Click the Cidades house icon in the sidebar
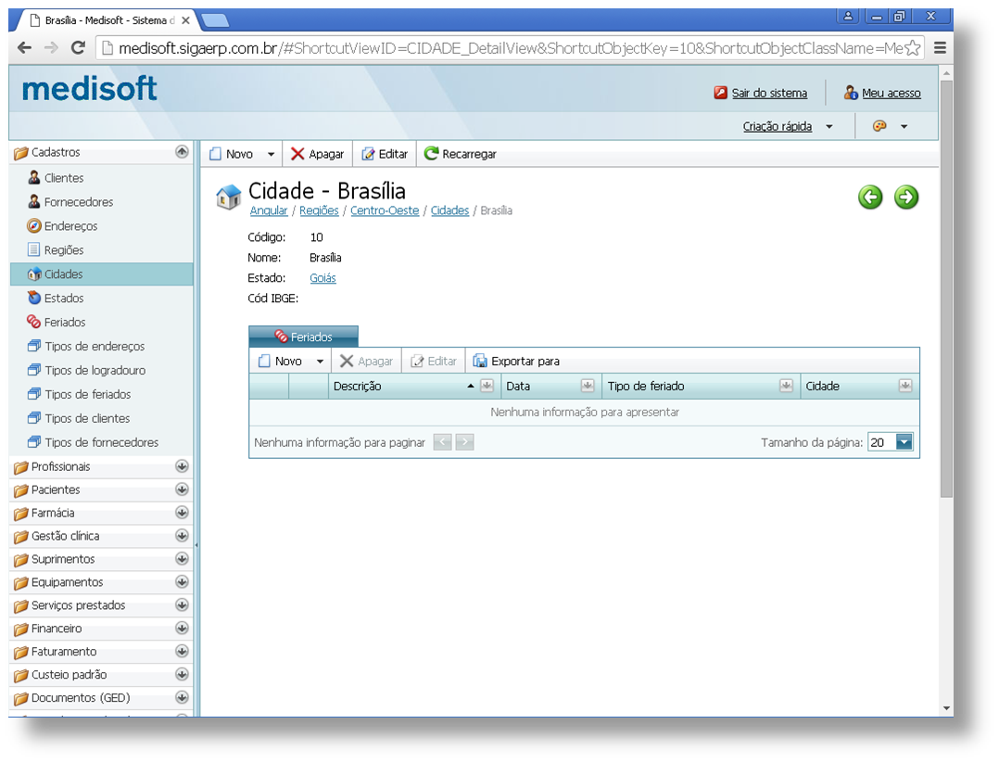The image size is (999, 763). coord(34,274)
